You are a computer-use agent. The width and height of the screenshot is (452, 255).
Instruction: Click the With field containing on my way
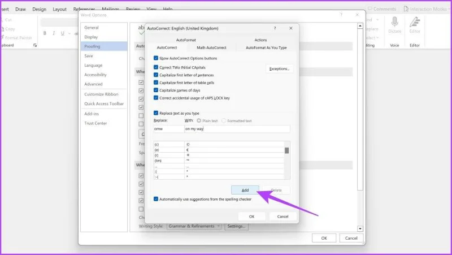[237, 129]
